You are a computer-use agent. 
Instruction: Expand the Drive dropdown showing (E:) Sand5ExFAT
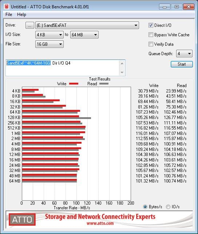(87, 25)
